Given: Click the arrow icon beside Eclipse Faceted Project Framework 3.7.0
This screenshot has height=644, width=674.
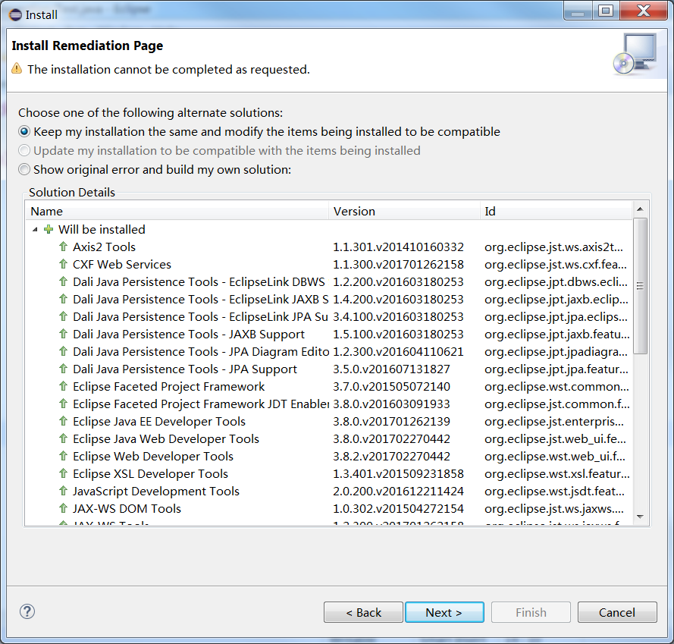Looking at the screenshot, I should coord(63,386).
